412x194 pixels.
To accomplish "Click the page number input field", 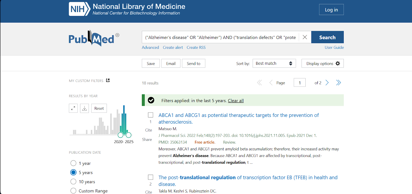I will 300,82.
